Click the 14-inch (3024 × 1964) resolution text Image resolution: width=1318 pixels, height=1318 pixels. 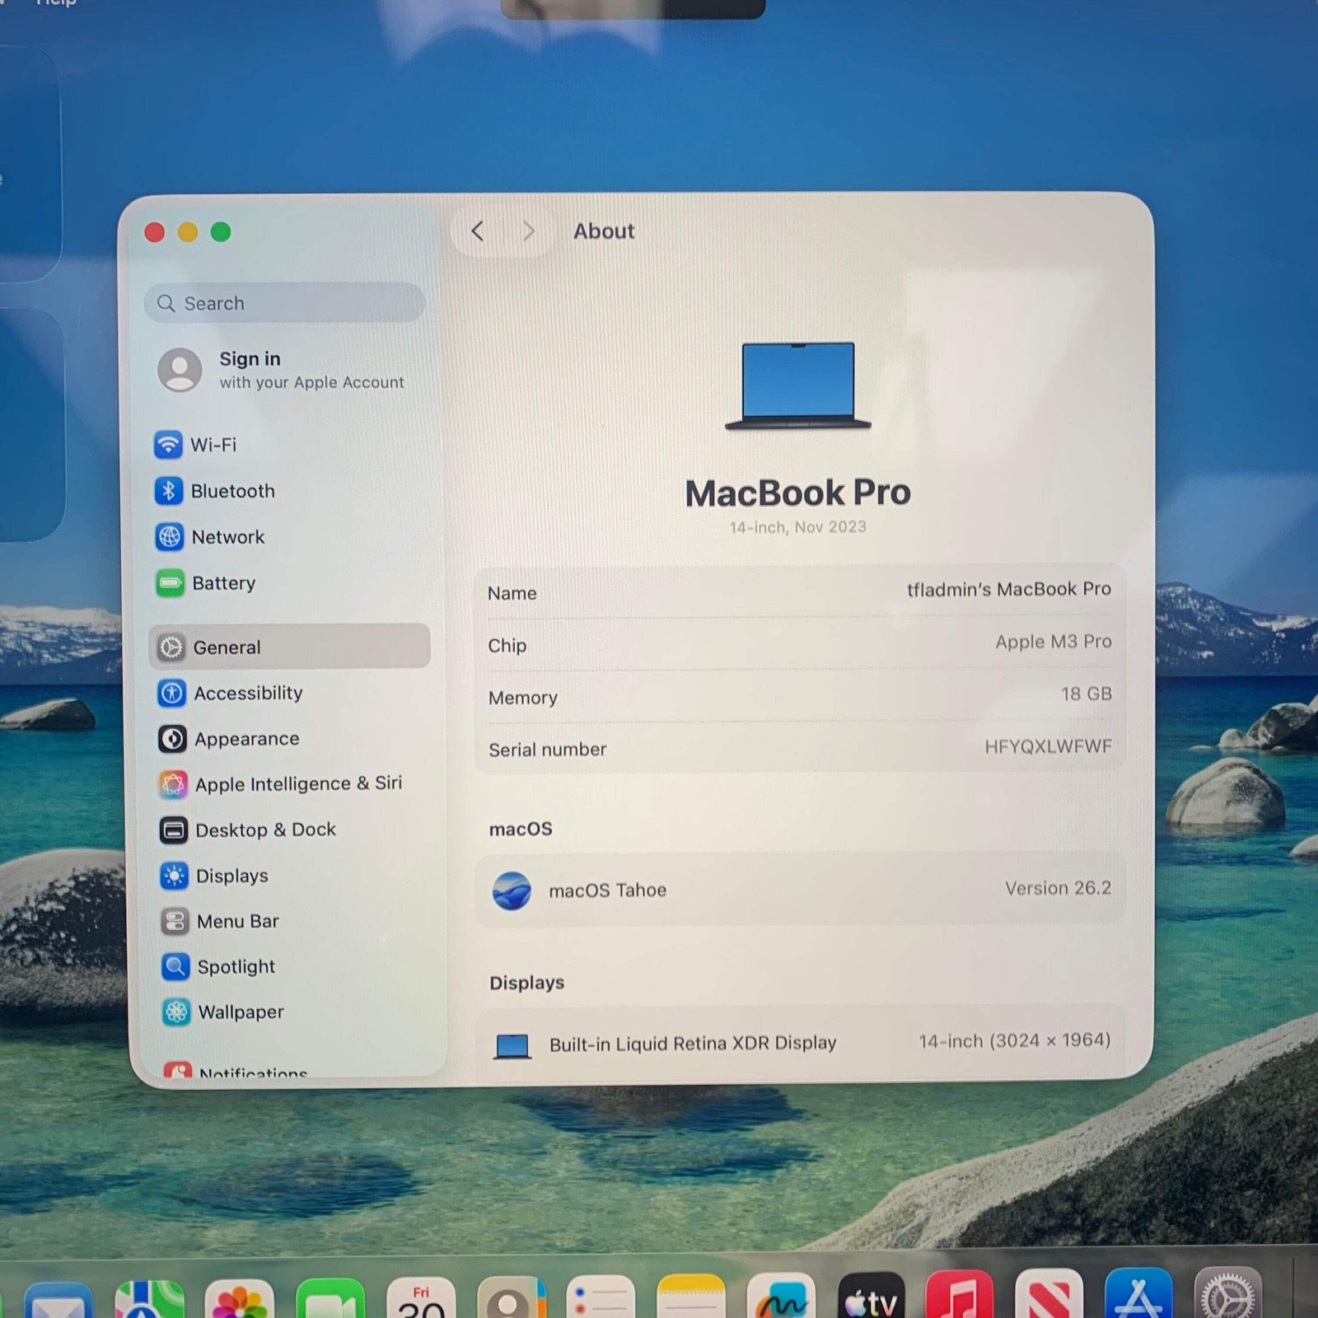pos(1015,1041)
